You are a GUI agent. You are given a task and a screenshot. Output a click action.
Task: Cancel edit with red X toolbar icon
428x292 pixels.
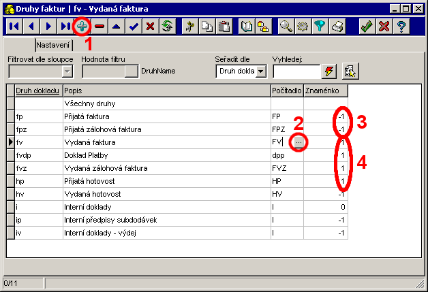pyautogui.click(x=151, y=27)
